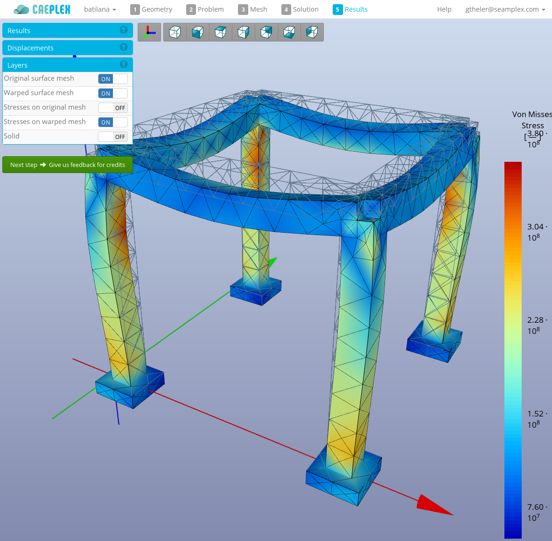The image size is (552, 541).
Task: Switch to the front face cube view
Action: [197, 32]
